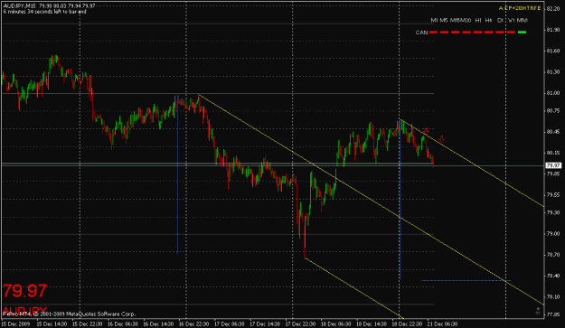The width and height of the screenshot is (565, 328).
Task: Click the 78.10 price scale value
Action: pos(553,297)
